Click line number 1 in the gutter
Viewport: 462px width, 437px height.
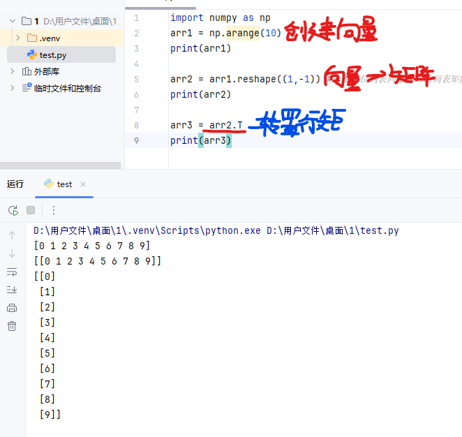pyautogui.click(x=136, y=18)
